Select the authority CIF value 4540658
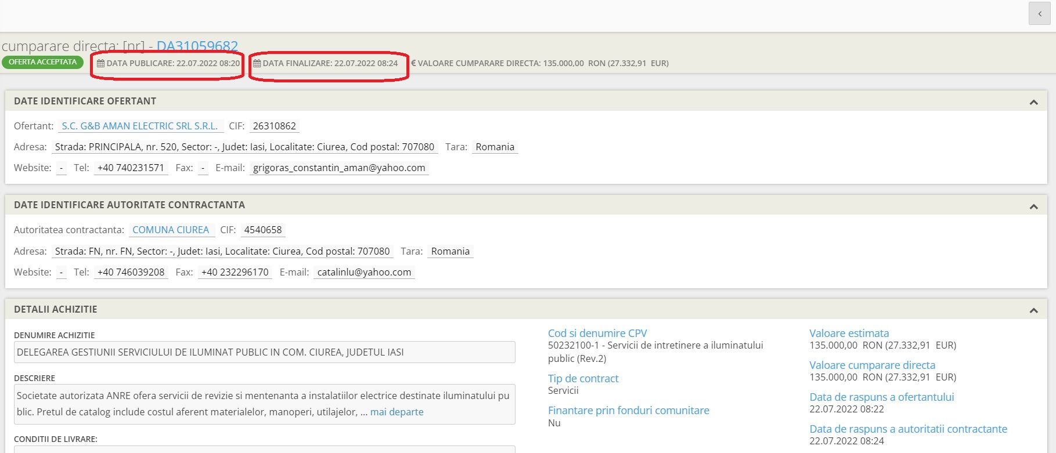 pyautogui.click(x=263, y=230)
